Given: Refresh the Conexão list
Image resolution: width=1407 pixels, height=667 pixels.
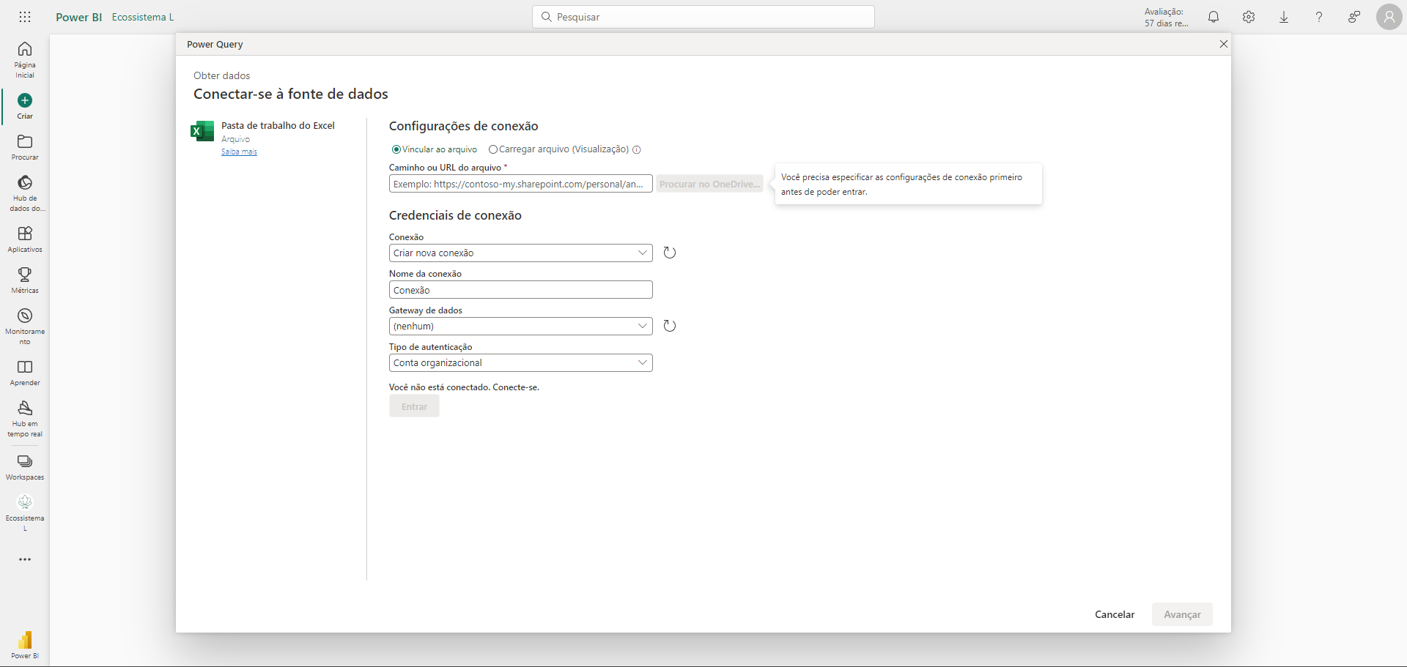Looking at the screenshot, I should 670,253.
